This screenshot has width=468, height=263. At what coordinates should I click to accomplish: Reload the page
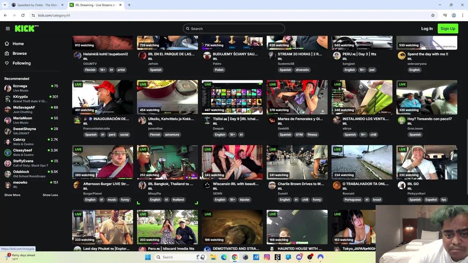pyautogui.click(x=23, y=15)
